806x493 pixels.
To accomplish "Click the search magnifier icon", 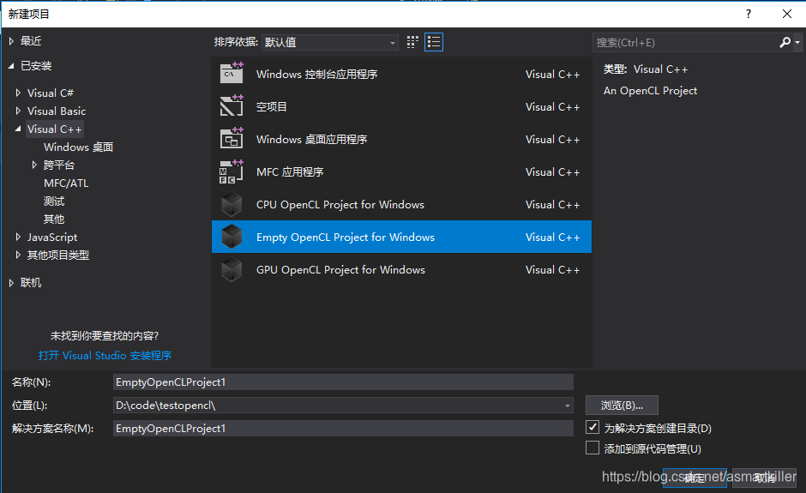I will (785, 42).
